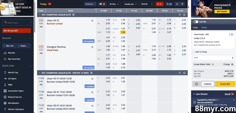Favorite the Ulsan HD FC vs Buriram match
This screenshot has height=113, width=236.
click(x=92, y=21)
